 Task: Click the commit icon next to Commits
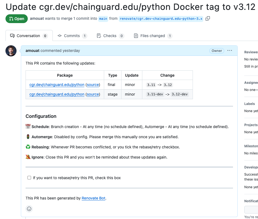(x=59, y=36)
